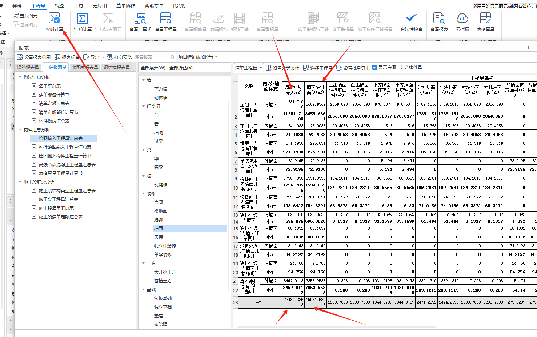Open 云应用 ribbon tab
This screenshot has width=537, height=337.
tap(100, 6)
